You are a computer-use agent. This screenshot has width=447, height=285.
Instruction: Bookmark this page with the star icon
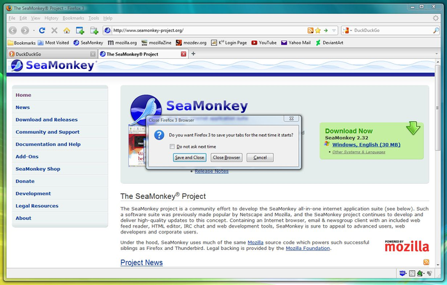click(318, 30)
